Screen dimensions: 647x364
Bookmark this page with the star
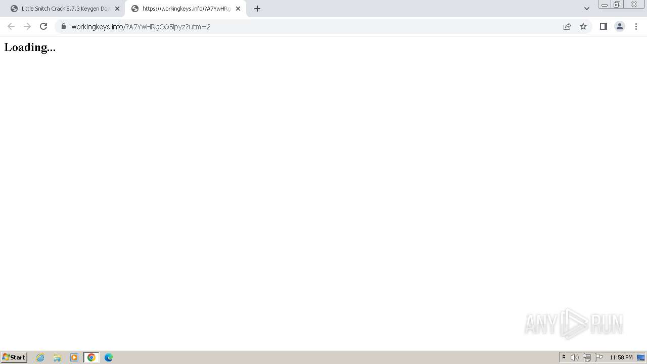583,26
